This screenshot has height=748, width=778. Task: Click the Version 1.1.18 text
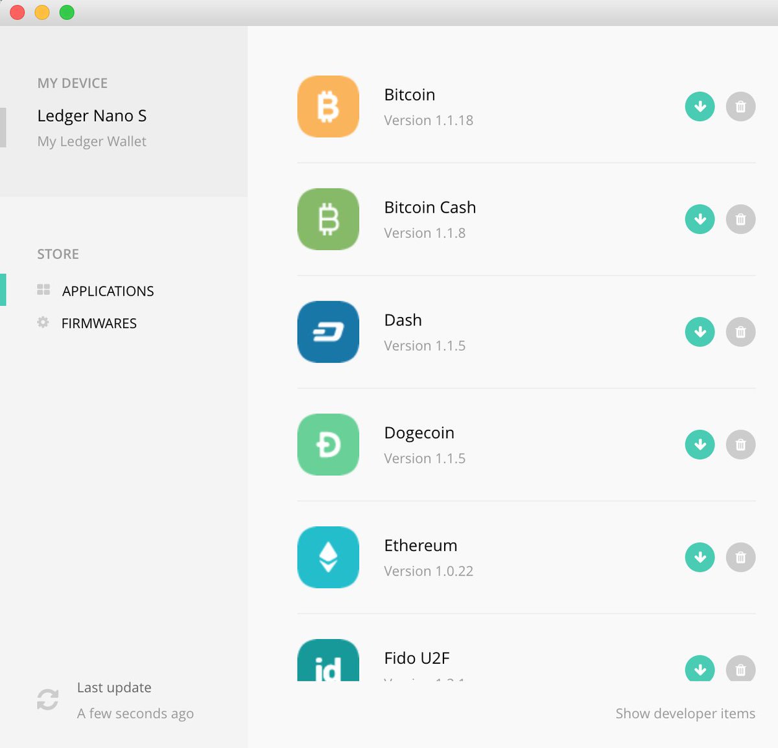pos(429,121)
